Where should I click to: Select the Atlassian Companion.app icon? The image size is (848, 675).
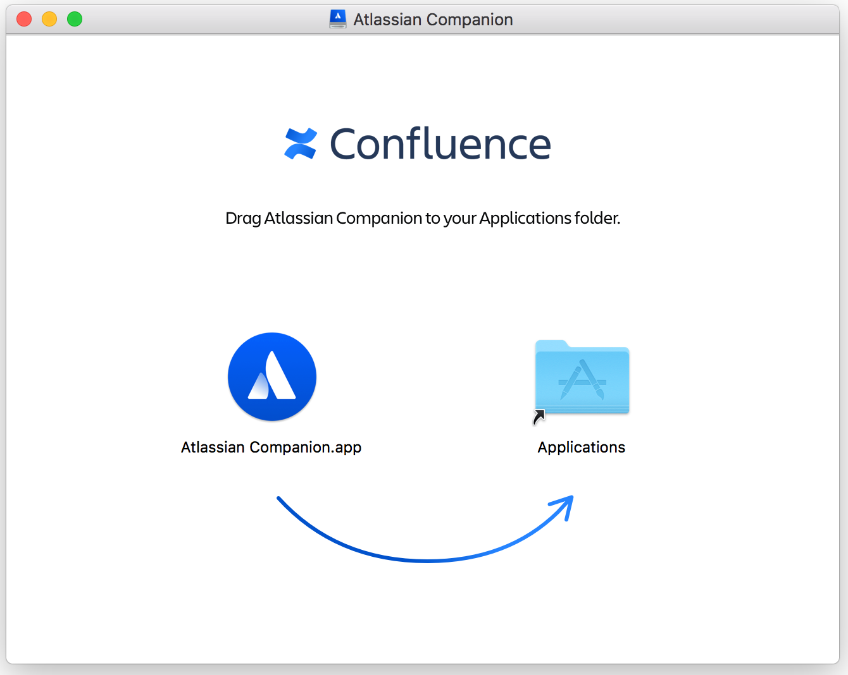[272, 377]
